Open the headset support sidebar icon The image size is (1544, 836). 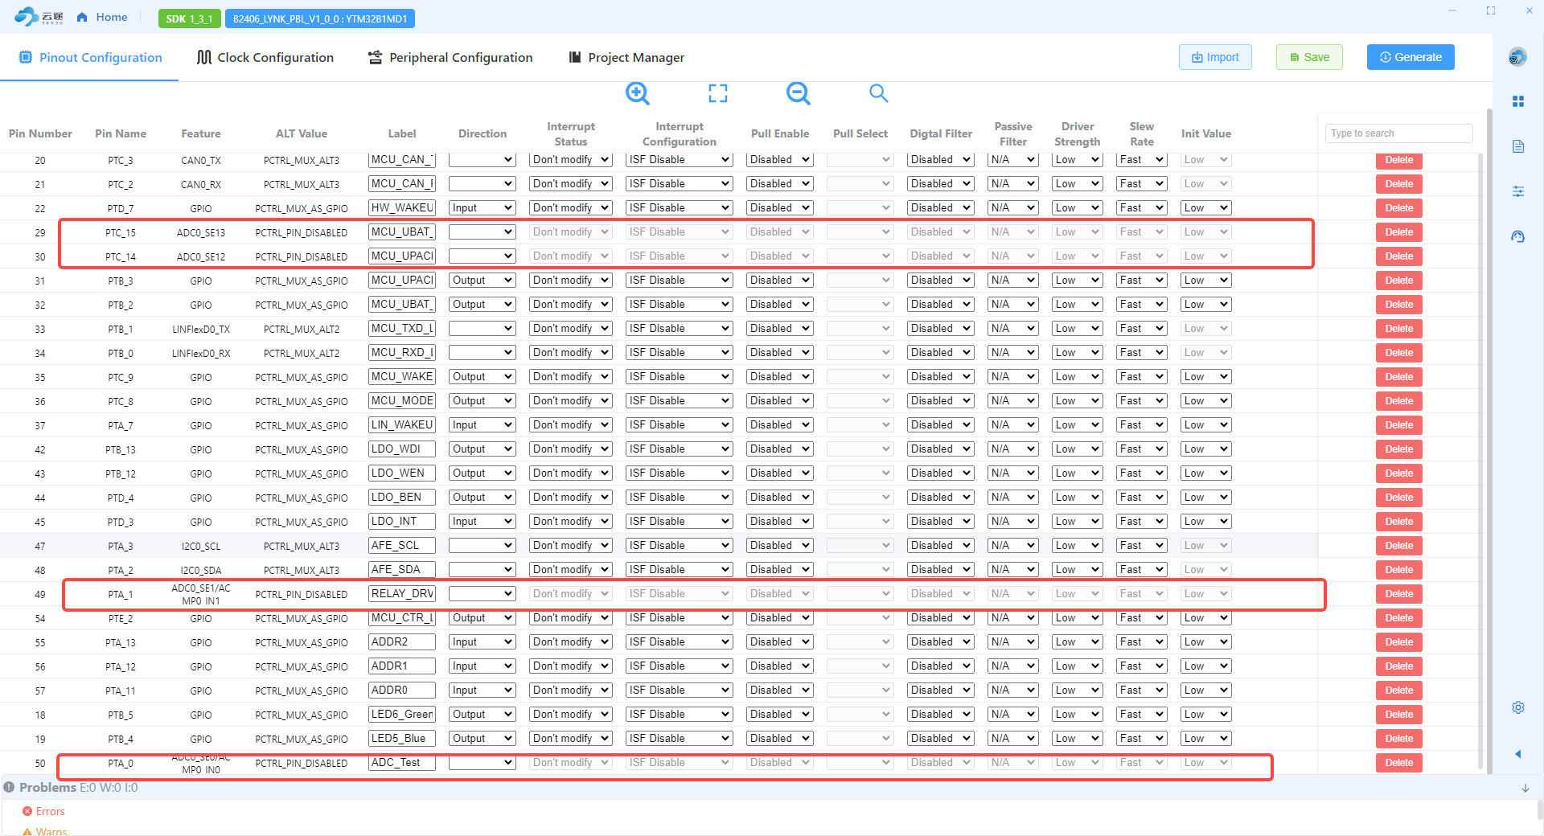(x=1517, y=236)
